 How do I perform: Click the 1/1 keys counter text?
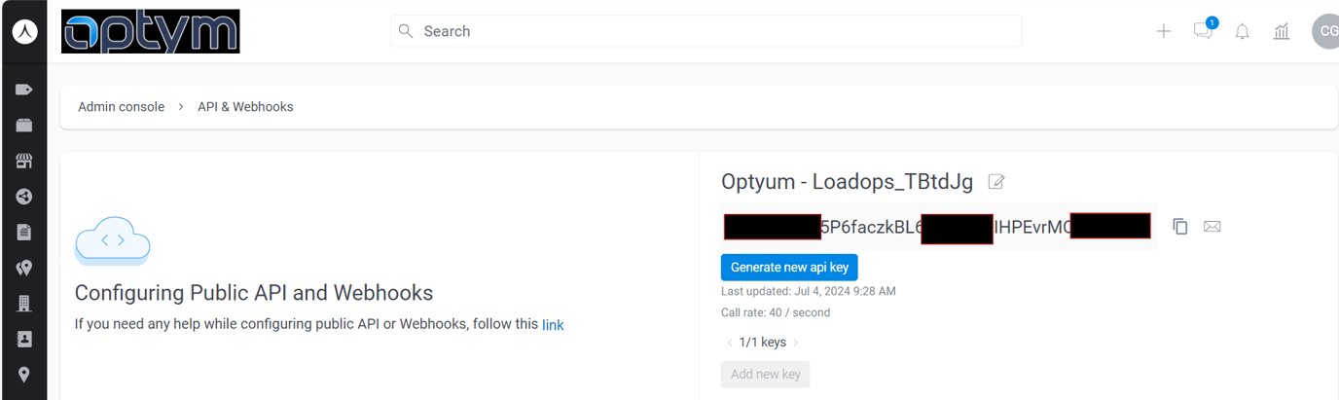click(762, 343)
